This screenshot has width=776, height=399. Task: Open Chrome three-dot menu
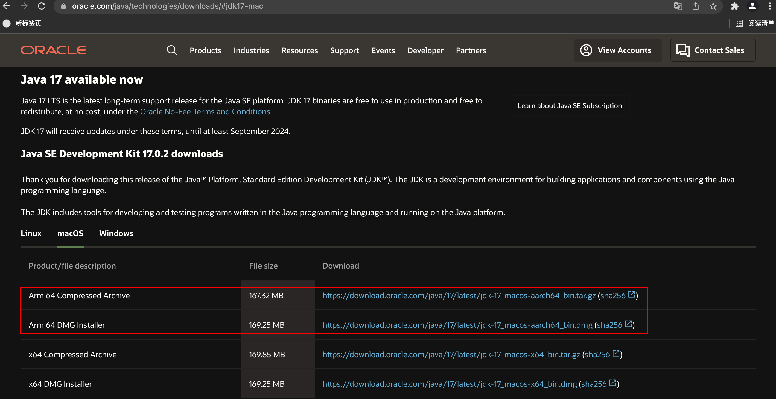[770, 6]
